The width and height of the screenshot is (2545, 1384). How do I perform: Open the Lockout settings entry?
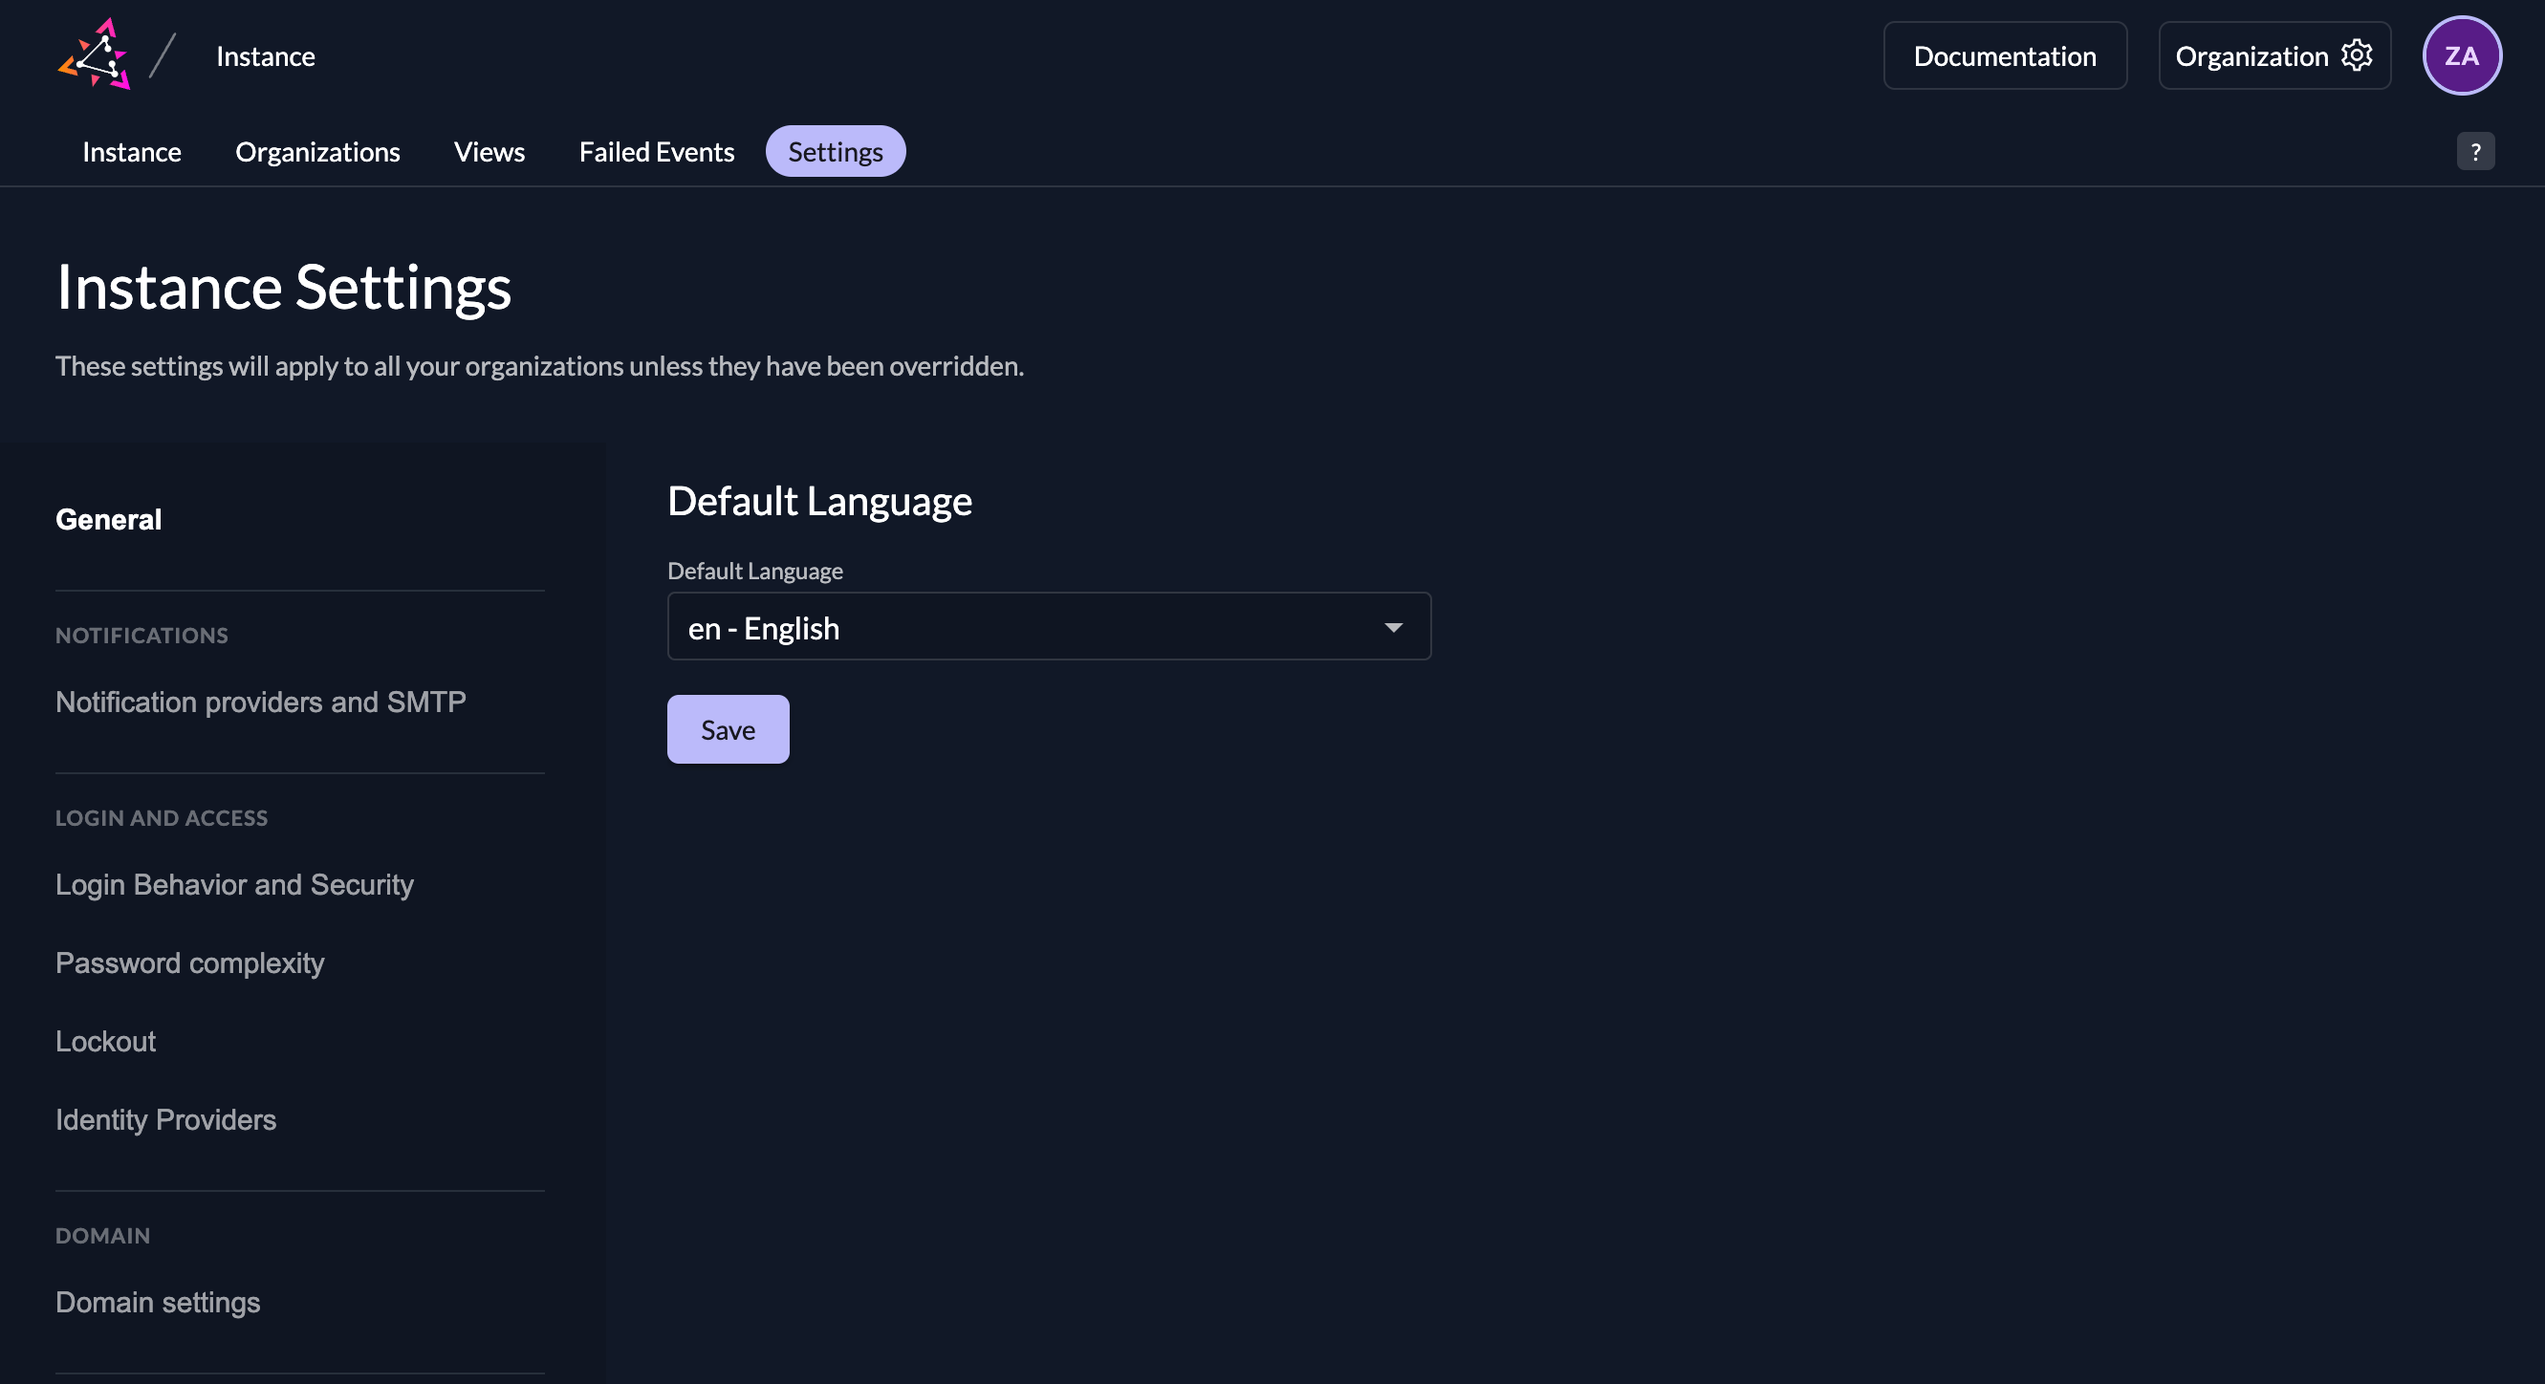(106, 1041)
